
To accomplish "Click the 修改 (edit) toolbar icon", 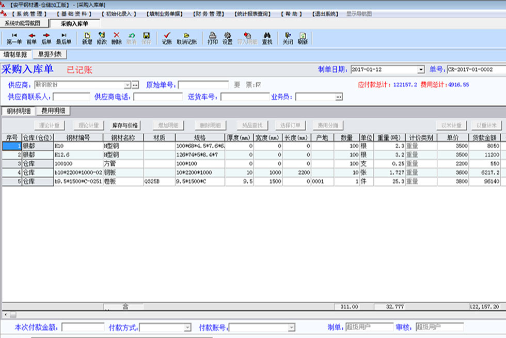I will coord(102,38).
